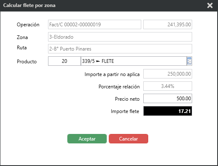The width and height of the screenshot is (218, 166).
Task: Confirm with the Aceptar button
Action: click(87, 138)
